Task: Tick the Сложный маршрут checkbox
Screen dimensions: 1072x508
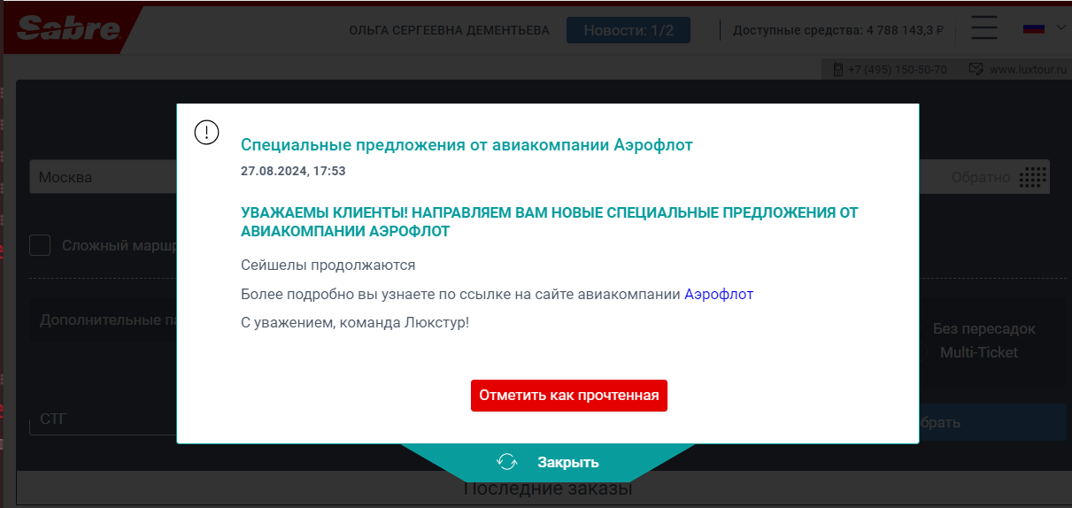Action: tap(40, 245)
